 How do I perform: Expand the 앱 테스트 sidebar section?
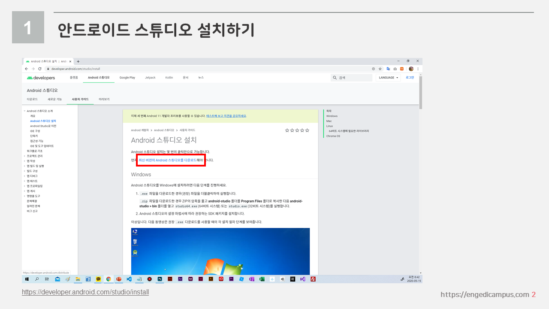24,181
